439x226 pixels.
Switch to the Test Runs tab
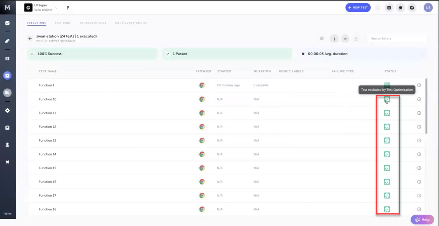tap(63, 23)
